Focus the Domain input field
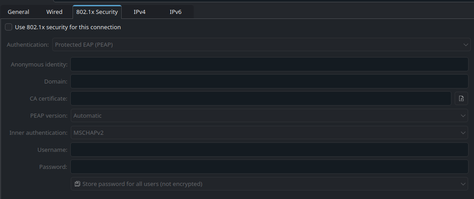Image resolution: width=474 pixels, height=199 pixels. pos(269,81)
